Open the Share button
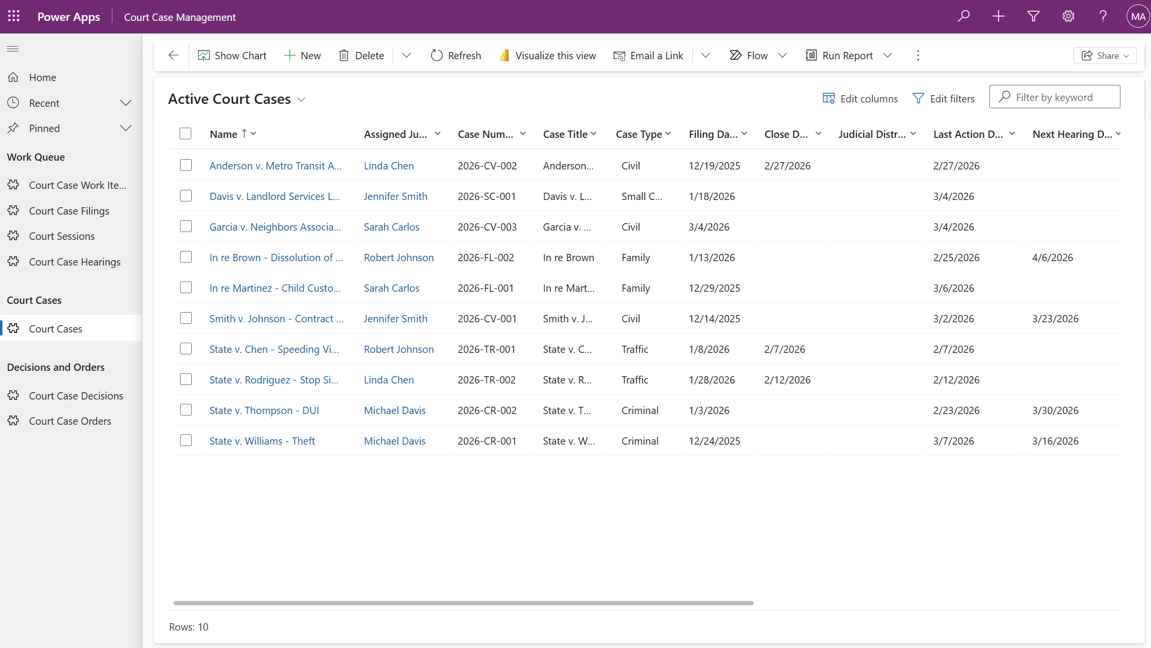1151x648 pixels. [1105, 55]
